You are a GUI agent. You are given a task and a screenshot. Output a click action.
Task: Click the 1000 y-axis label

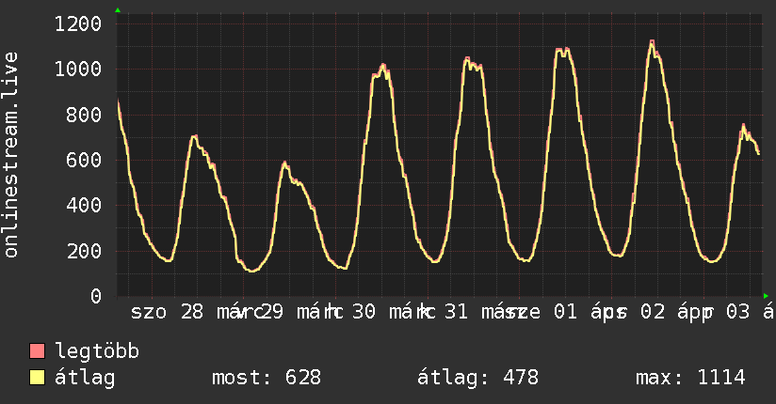[78, 69]
